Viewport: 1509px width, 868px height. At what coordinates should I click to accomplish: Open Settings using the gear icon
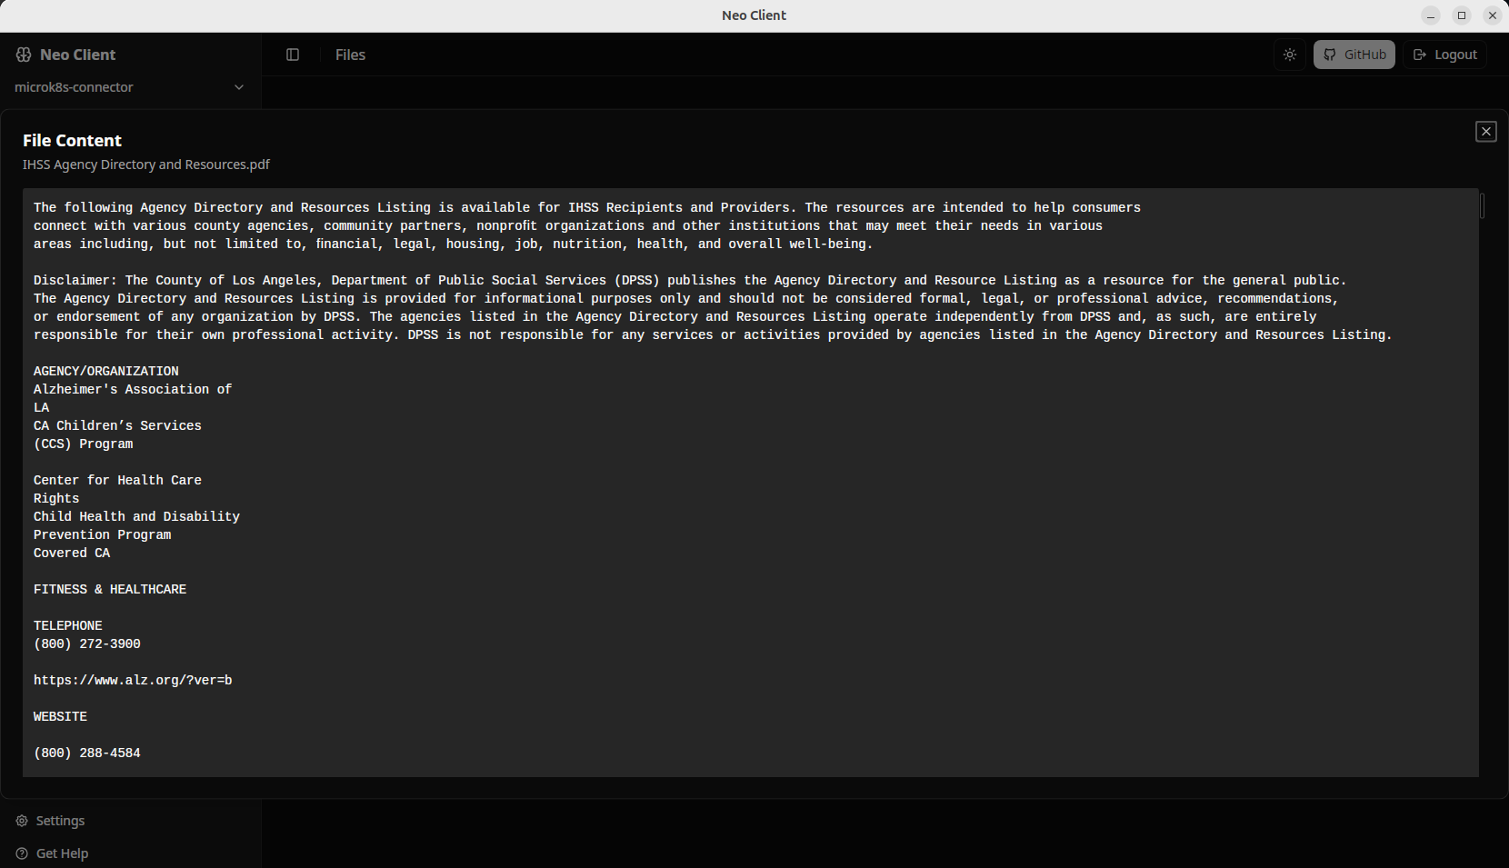click(20, 820)
